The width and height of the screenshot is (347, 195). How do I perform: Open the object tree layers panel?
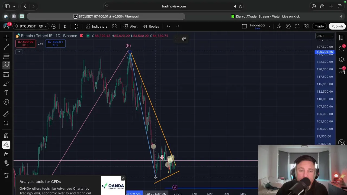click(342, 60)
